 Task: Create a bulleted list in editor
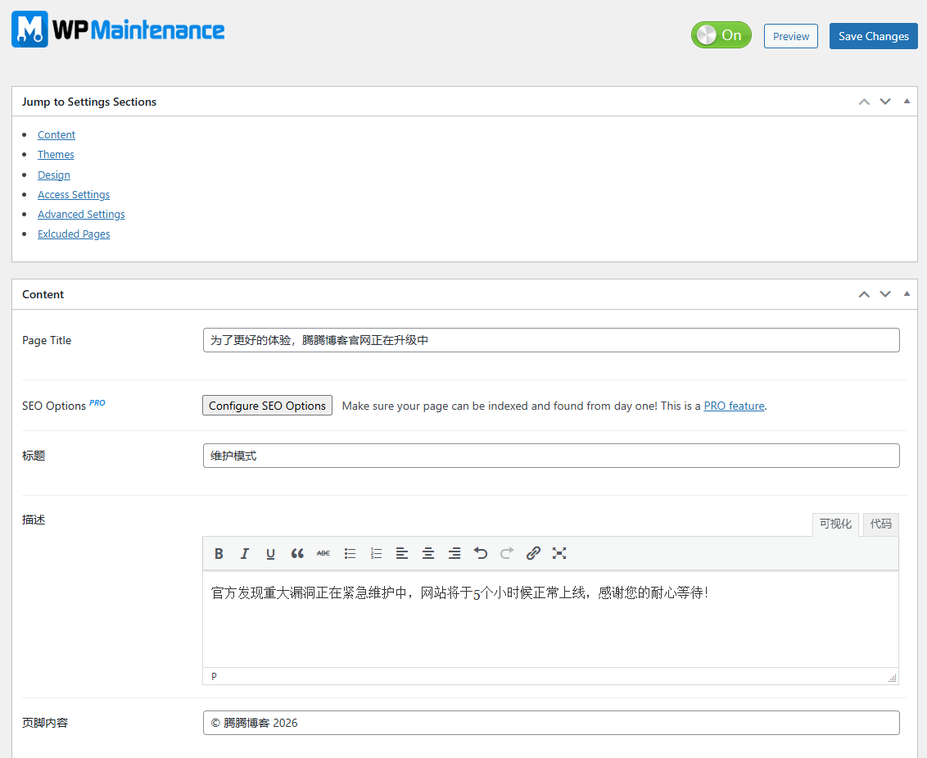pos(350,554)
